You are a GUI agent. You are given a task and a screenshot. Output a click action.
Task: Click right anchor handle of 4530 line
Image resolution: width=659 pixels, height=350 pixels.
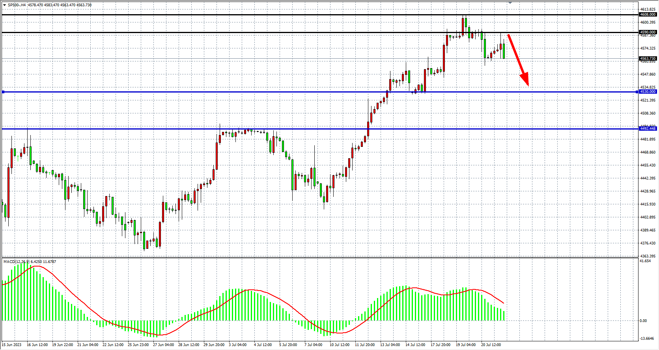637,92
